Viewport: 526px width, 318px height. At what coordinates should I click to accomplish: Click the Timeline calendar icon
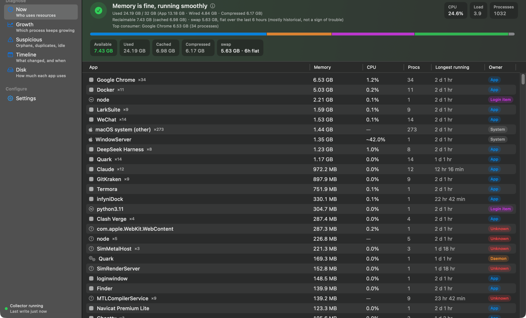10,55
